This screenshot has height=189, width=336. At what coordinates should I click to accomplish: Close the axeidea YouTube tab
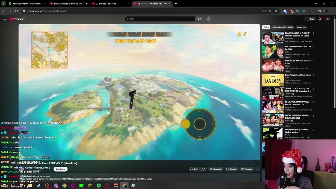[128, 4]
